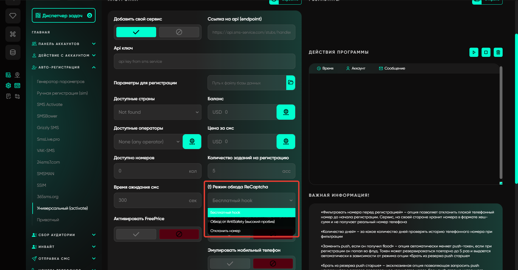The image size is (518, 270).
Task: Open the available operators dropdown
Action: [148, 142]
